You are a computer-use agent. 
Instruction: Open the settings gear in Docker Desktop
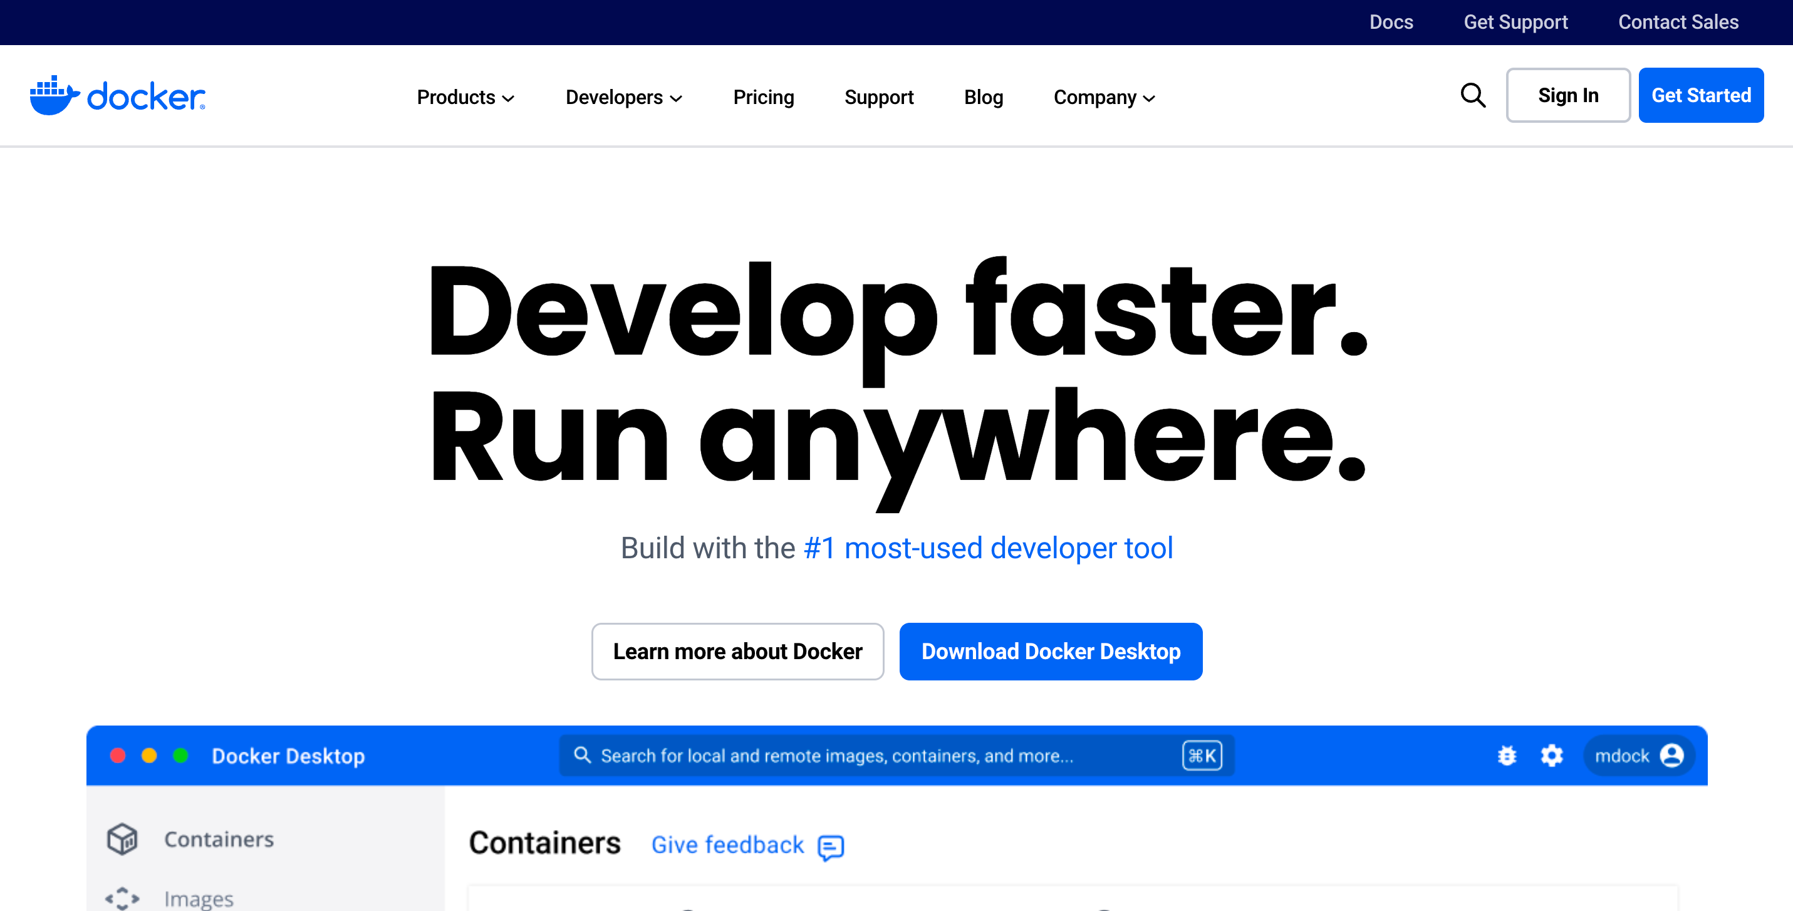click(x=1551, y=755)
